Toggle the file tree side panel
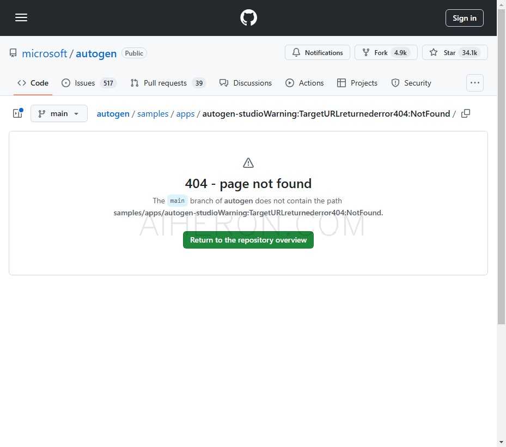The width and height of the screenshot is (506, 447). (17, 113)
